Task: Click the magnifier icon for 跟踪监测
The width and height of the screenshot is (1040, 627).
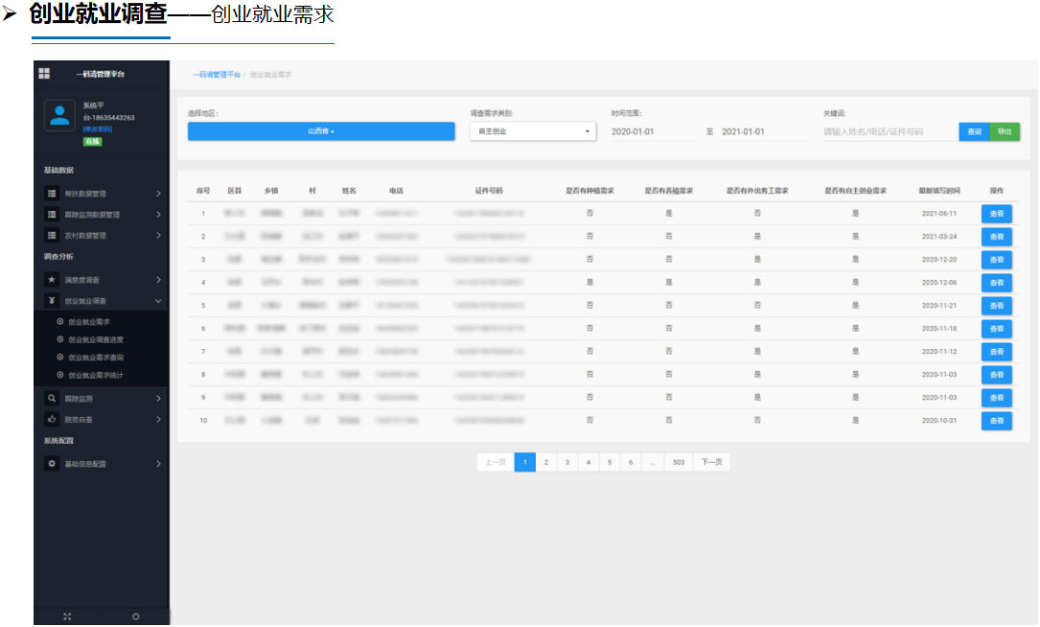Action: tap(52, 398)
